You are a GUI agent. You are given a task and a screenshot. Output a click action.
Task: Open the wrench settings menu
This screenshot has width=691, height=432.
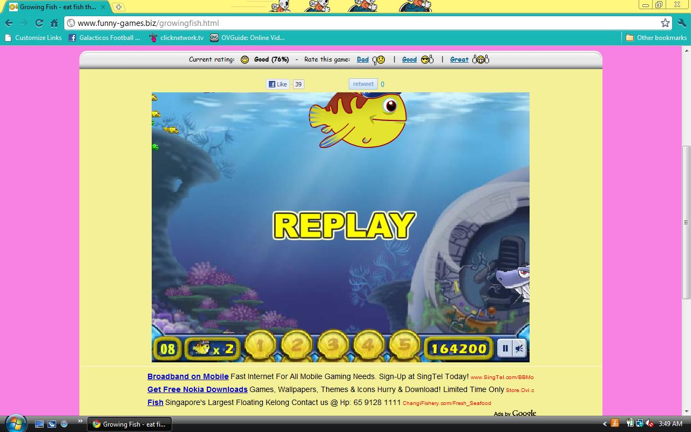click(681, 23)
